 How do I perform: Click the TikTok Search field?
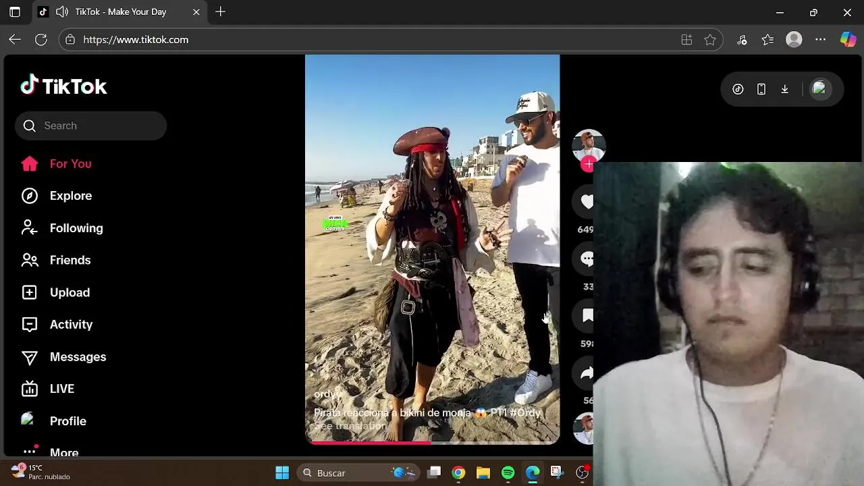[x=90, y=126]
